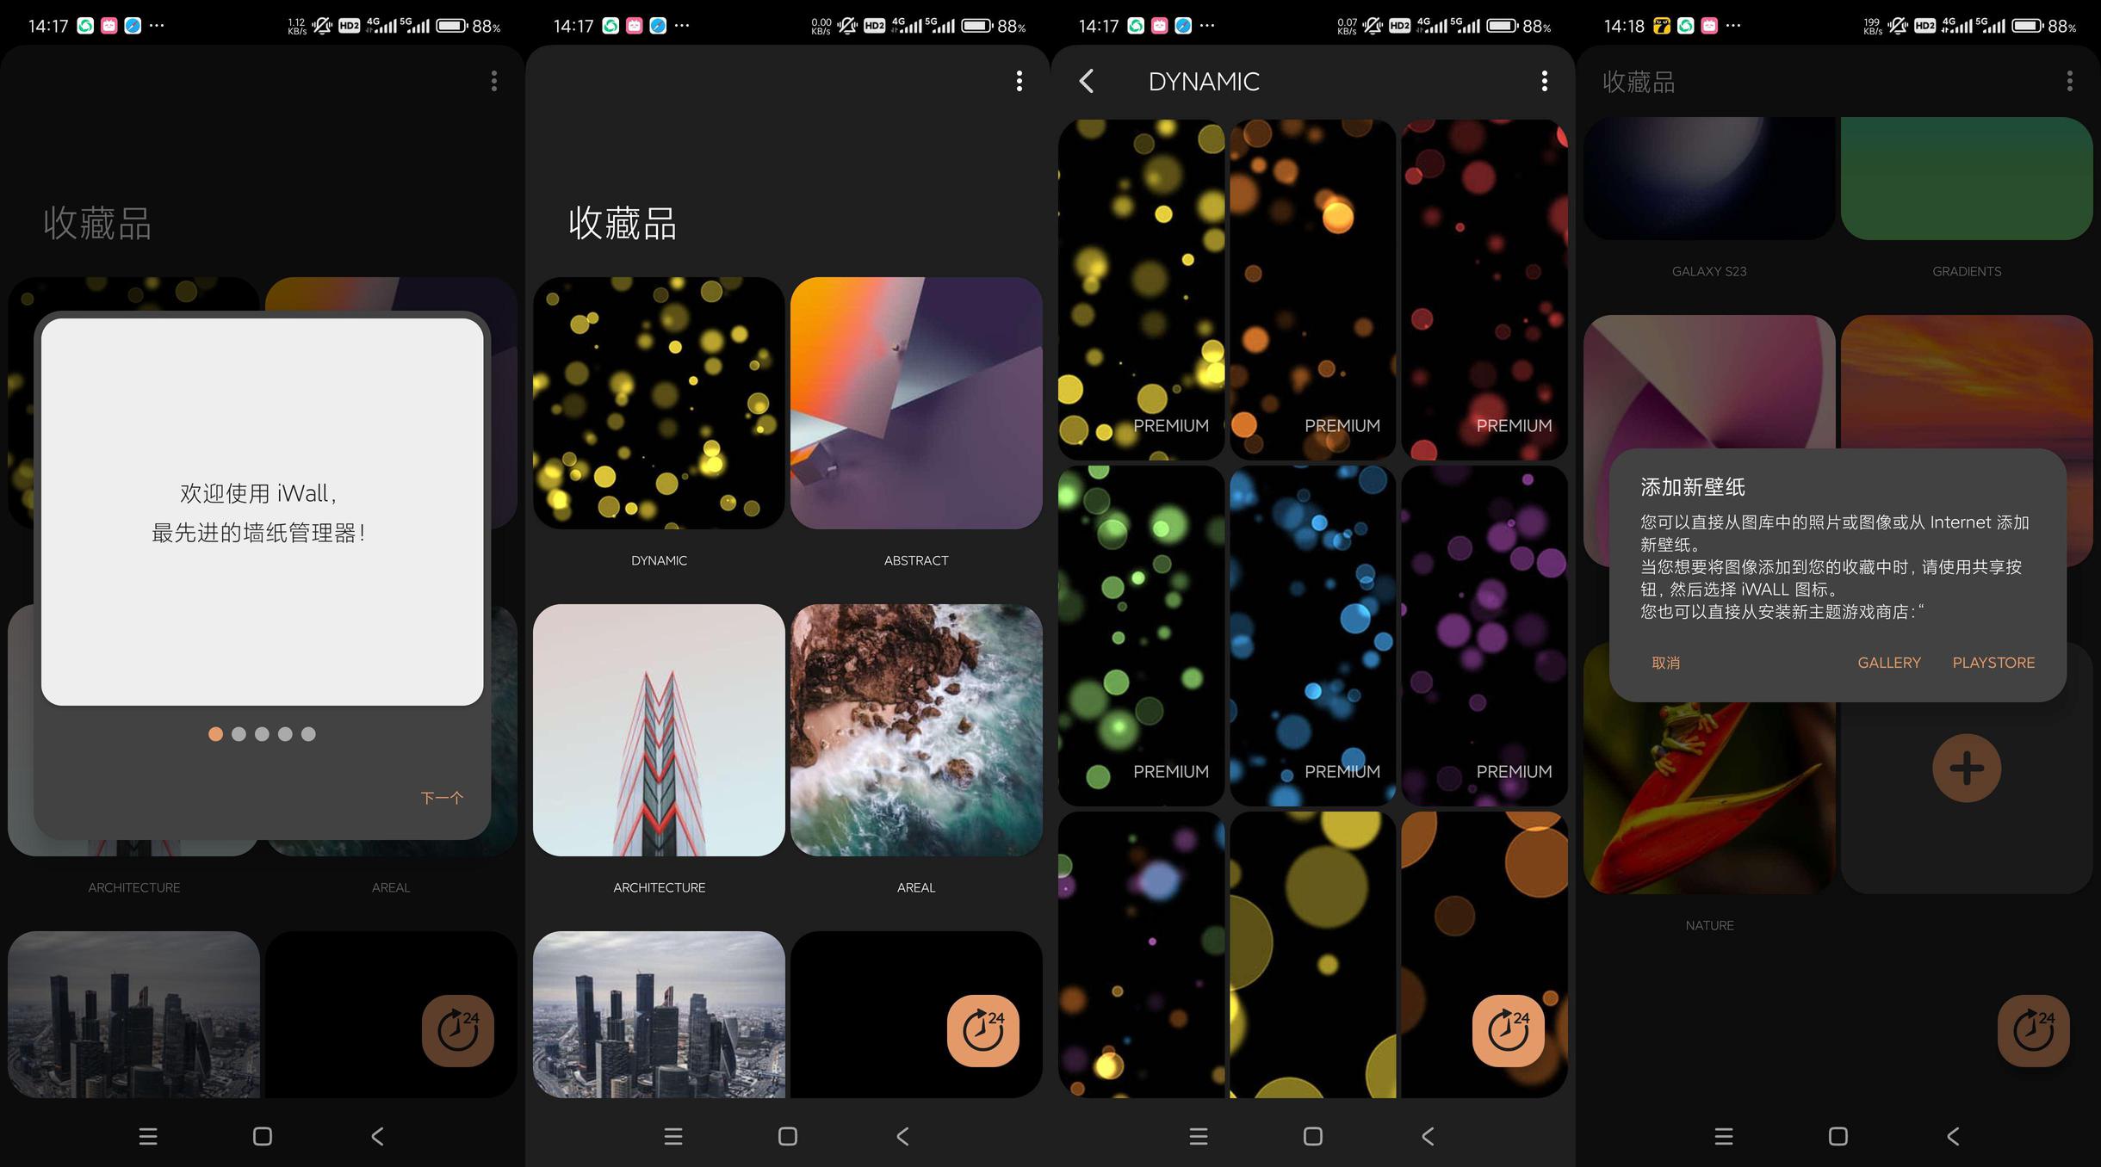Image resolution: width=2101 pixels, height=1167 pixels.
Task: Tap 下一个 in the welcome dialog
Action: tap(442, 798)
